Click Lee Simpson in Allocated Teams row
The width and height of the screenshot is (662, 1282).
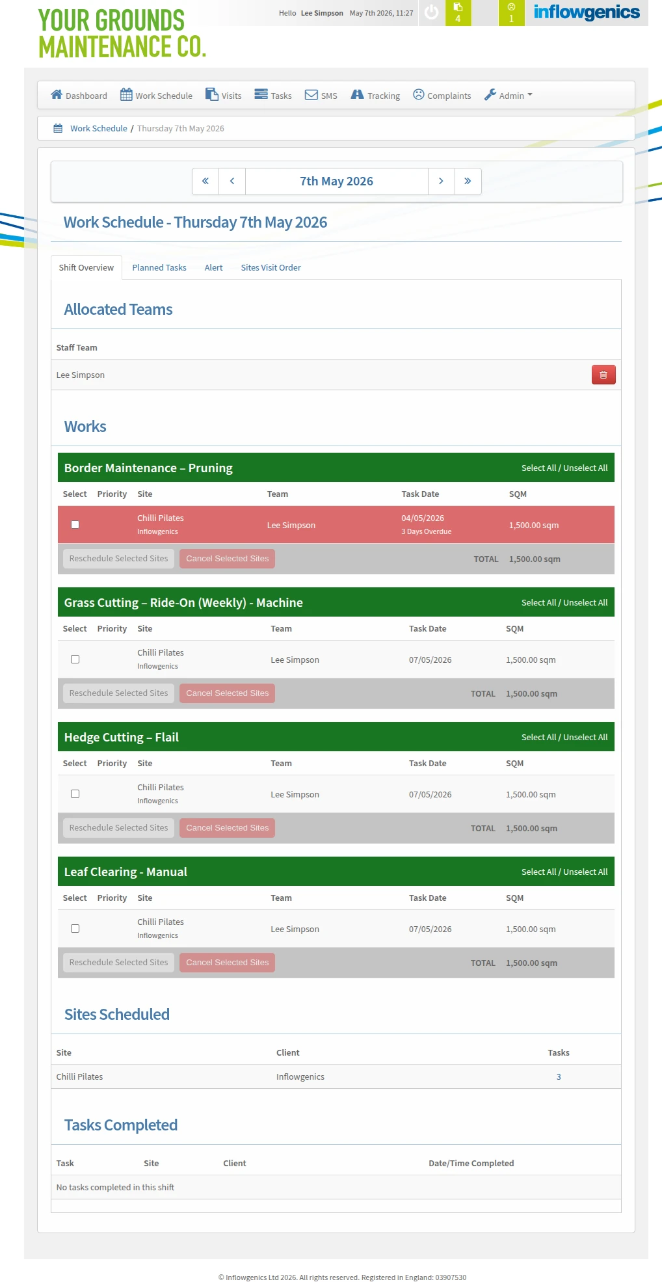[x=81, y=375]
